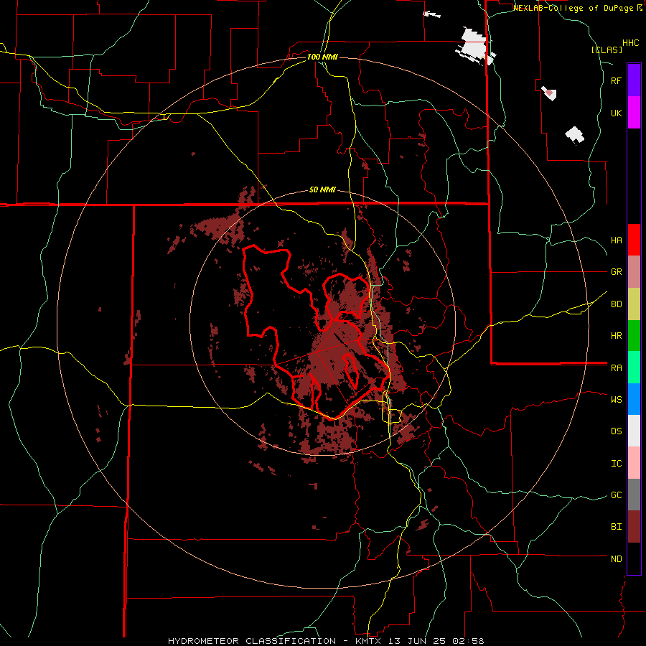Click the [CLAS] label
The width and height of the screenshot is (646, 646).
[x=607, y=50]
